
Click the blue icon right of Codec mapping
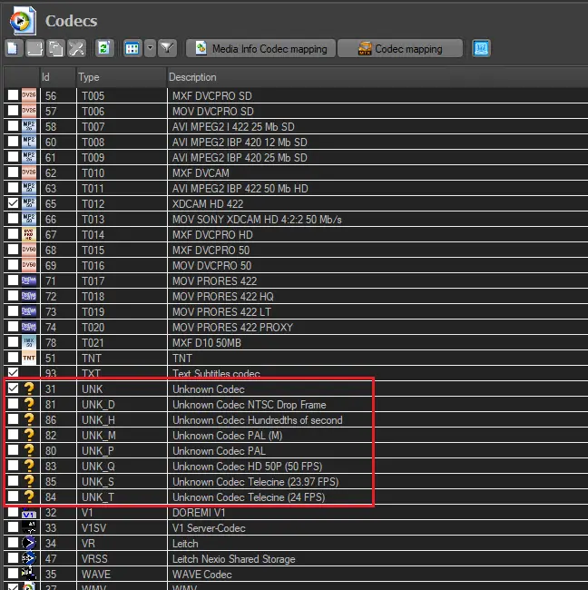481,48
